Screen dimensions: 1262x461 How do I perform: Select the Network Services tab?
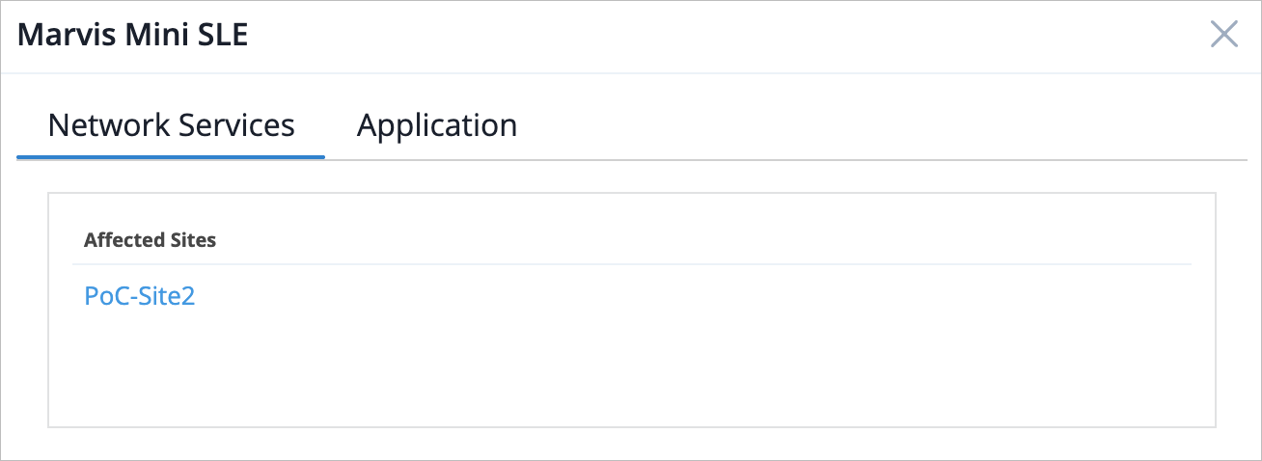point(171,125)
